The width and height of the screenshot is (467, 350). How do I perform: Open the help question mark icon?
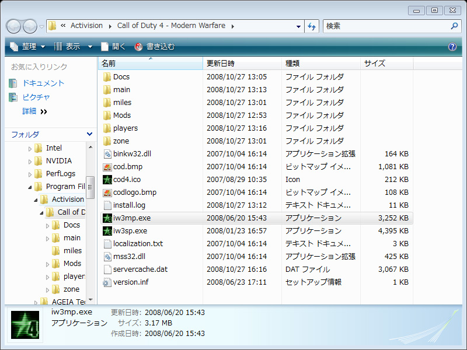click(x=452, y=47)
